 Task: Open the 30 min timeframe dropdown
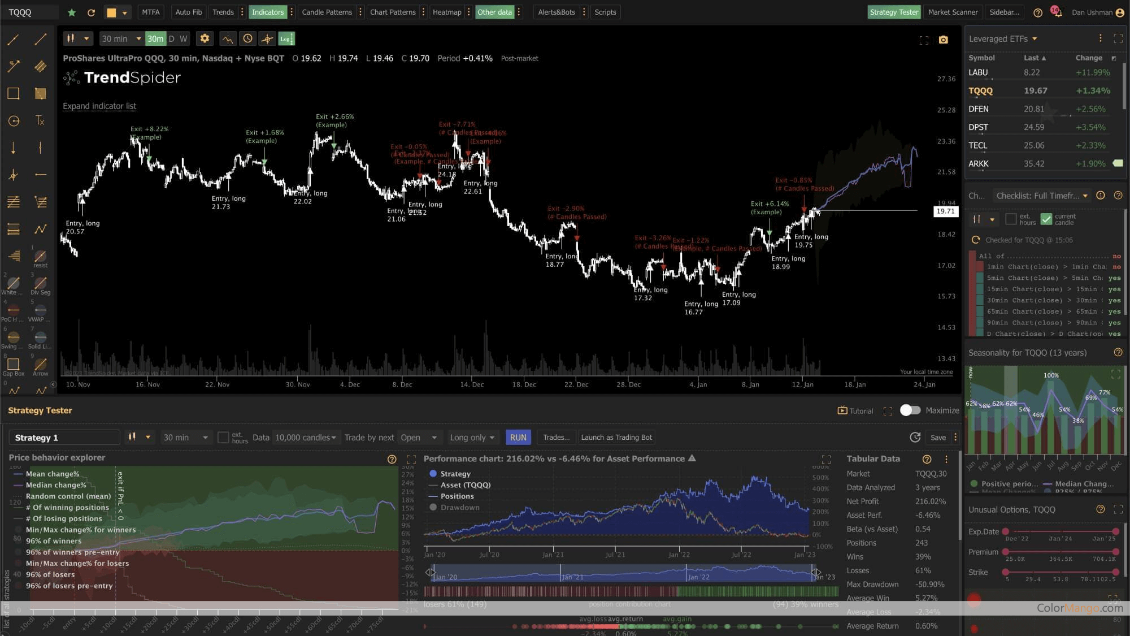point(120,38)
